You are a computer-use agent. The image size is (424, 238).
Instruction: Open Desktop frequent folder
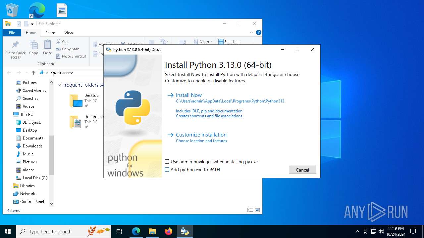click(x=84, y=100)
